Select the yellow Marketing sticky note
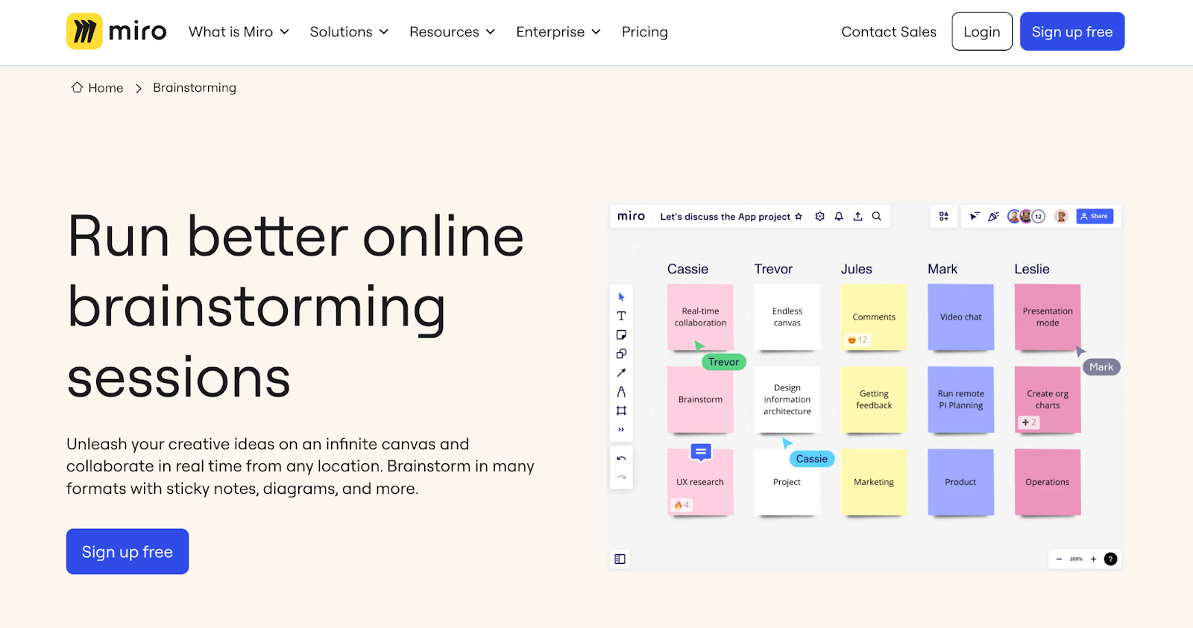Screen dimensions: 1193x628 (874, 482)
